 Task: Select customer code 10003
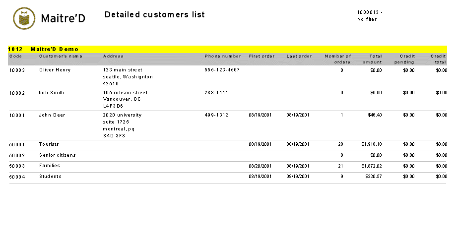(17, 70)
